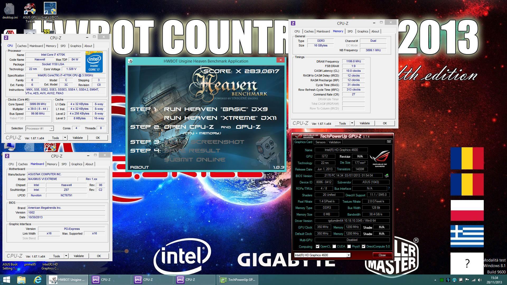This screenshot has height=285, width=507.
Task: Click the Intel Core i7 4770K name field
Action: click(53, 55)
